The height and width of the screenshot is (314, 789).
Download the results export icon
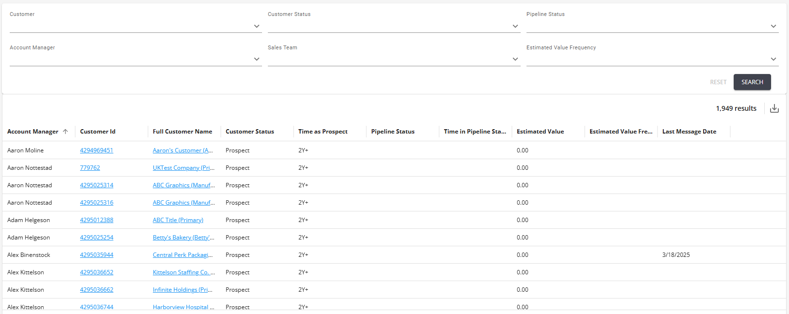point(774,108)
